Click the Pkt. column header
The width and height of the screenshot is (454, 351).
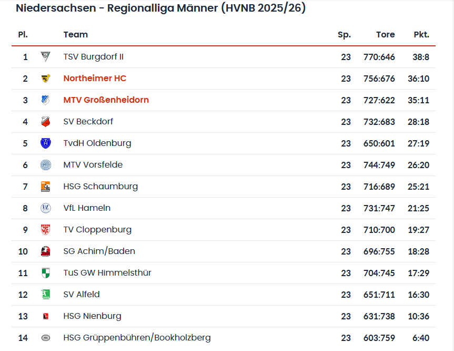tap(421, 35)
